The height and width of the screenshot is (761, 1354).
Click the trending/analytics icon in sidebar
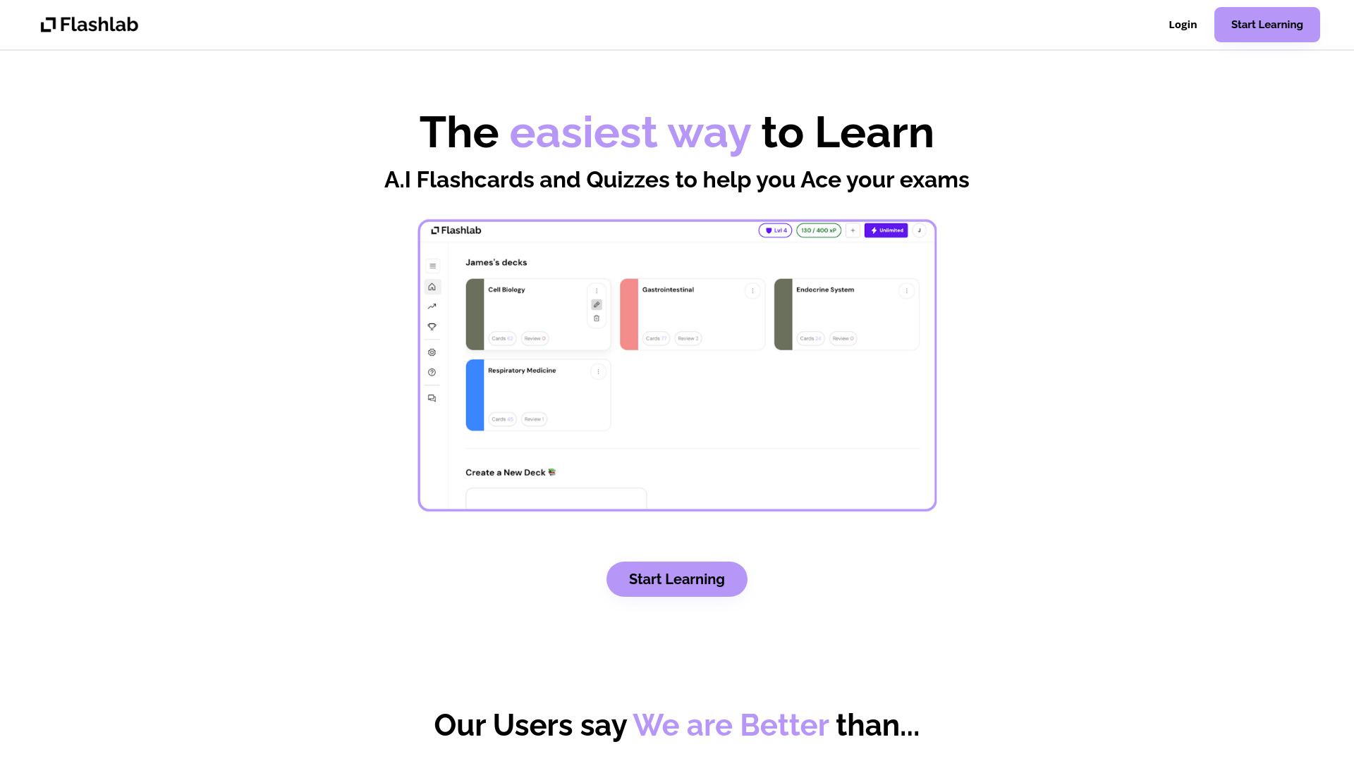point(432,306)
